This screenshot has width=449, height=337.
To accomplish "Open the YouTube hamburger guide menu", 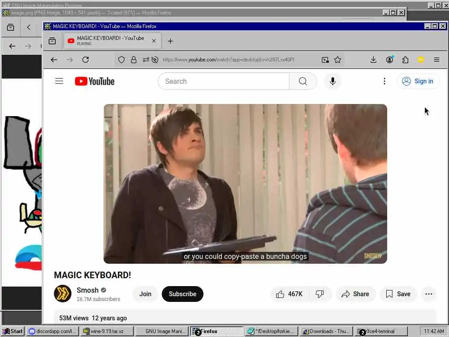I will tap(59, 81).
